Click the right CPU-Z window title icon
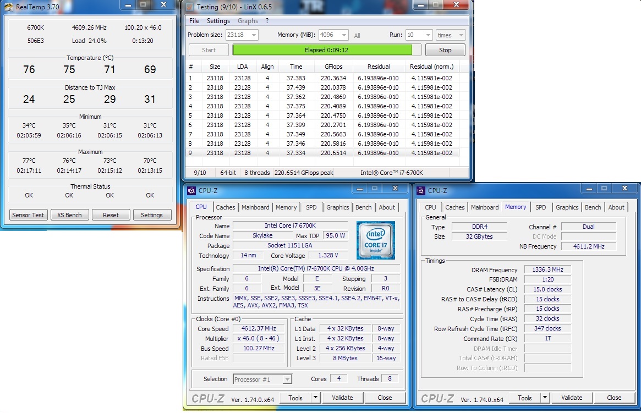 421,191
